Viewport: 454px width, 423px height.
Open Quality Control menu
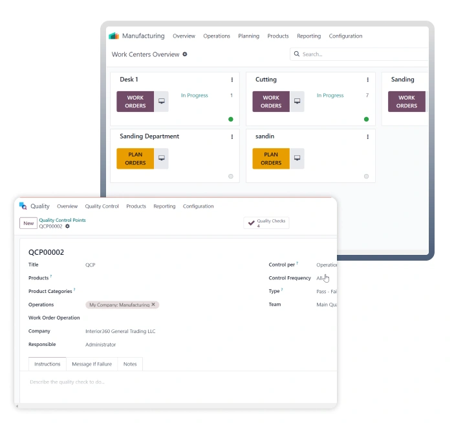102,206
